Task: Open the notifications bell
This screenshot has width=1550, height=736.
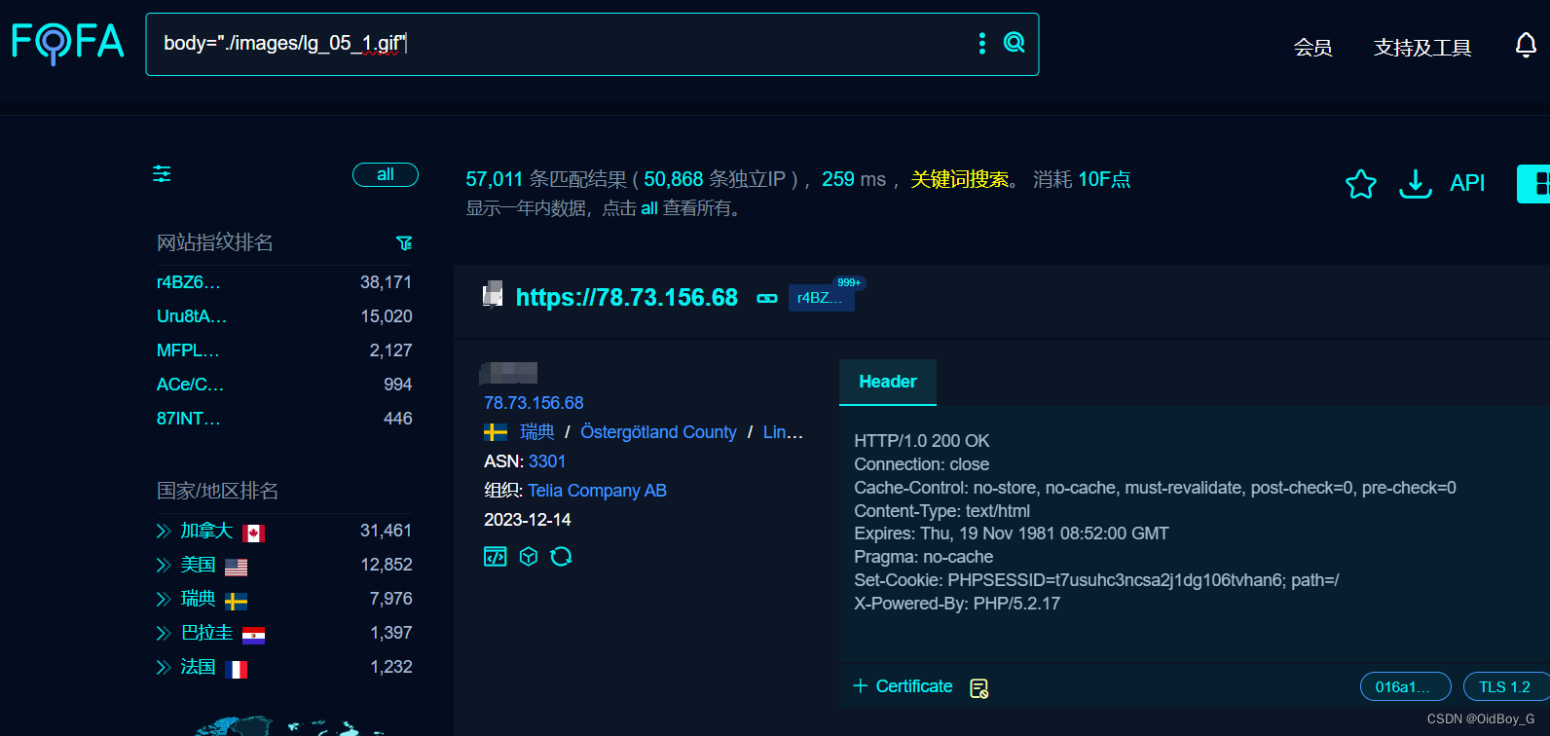Action: point(1526,46)
